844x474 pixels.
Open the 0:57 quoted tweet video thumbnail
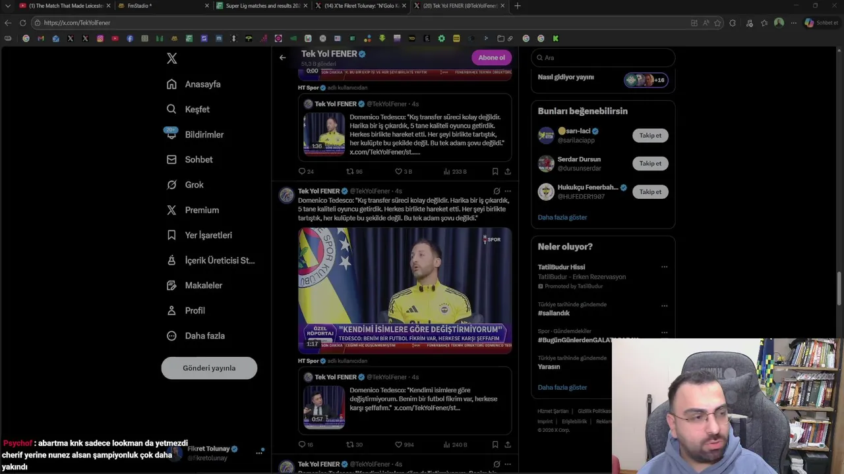324,407
